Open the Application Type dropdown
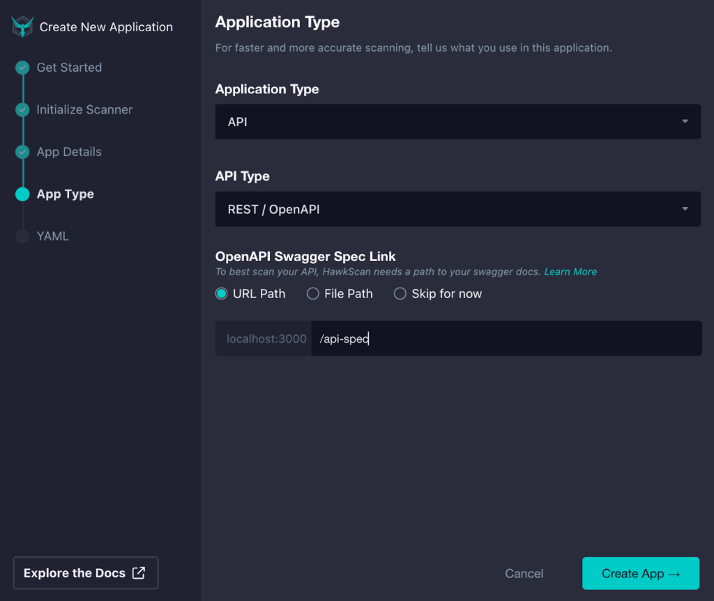714x601 pixels. [x=458, y=121]
